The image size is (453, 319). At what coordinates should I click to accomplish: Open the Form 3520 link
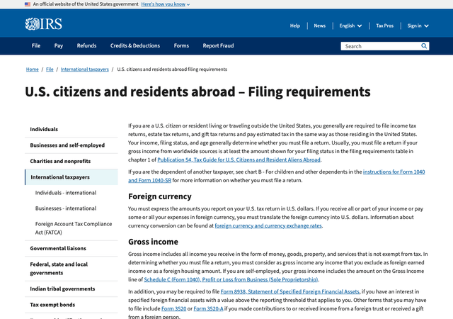pos(173,309)
